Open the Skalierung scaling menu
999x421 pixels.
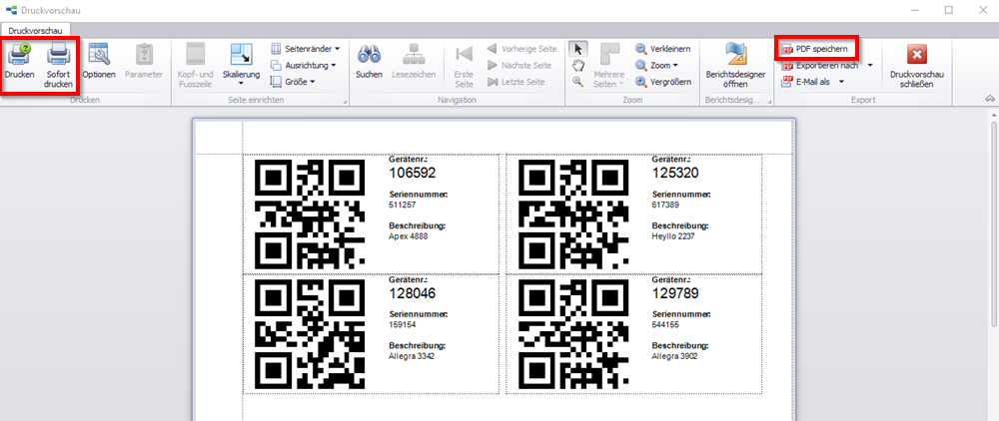click(x=241, y=62)
